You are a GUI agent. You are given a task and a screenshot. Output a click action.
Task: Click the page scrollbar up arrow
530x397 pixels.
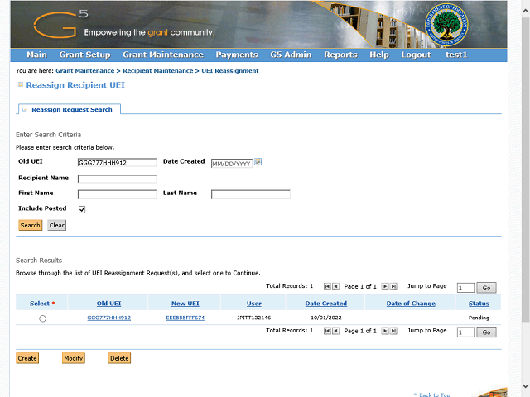point(525,11)
